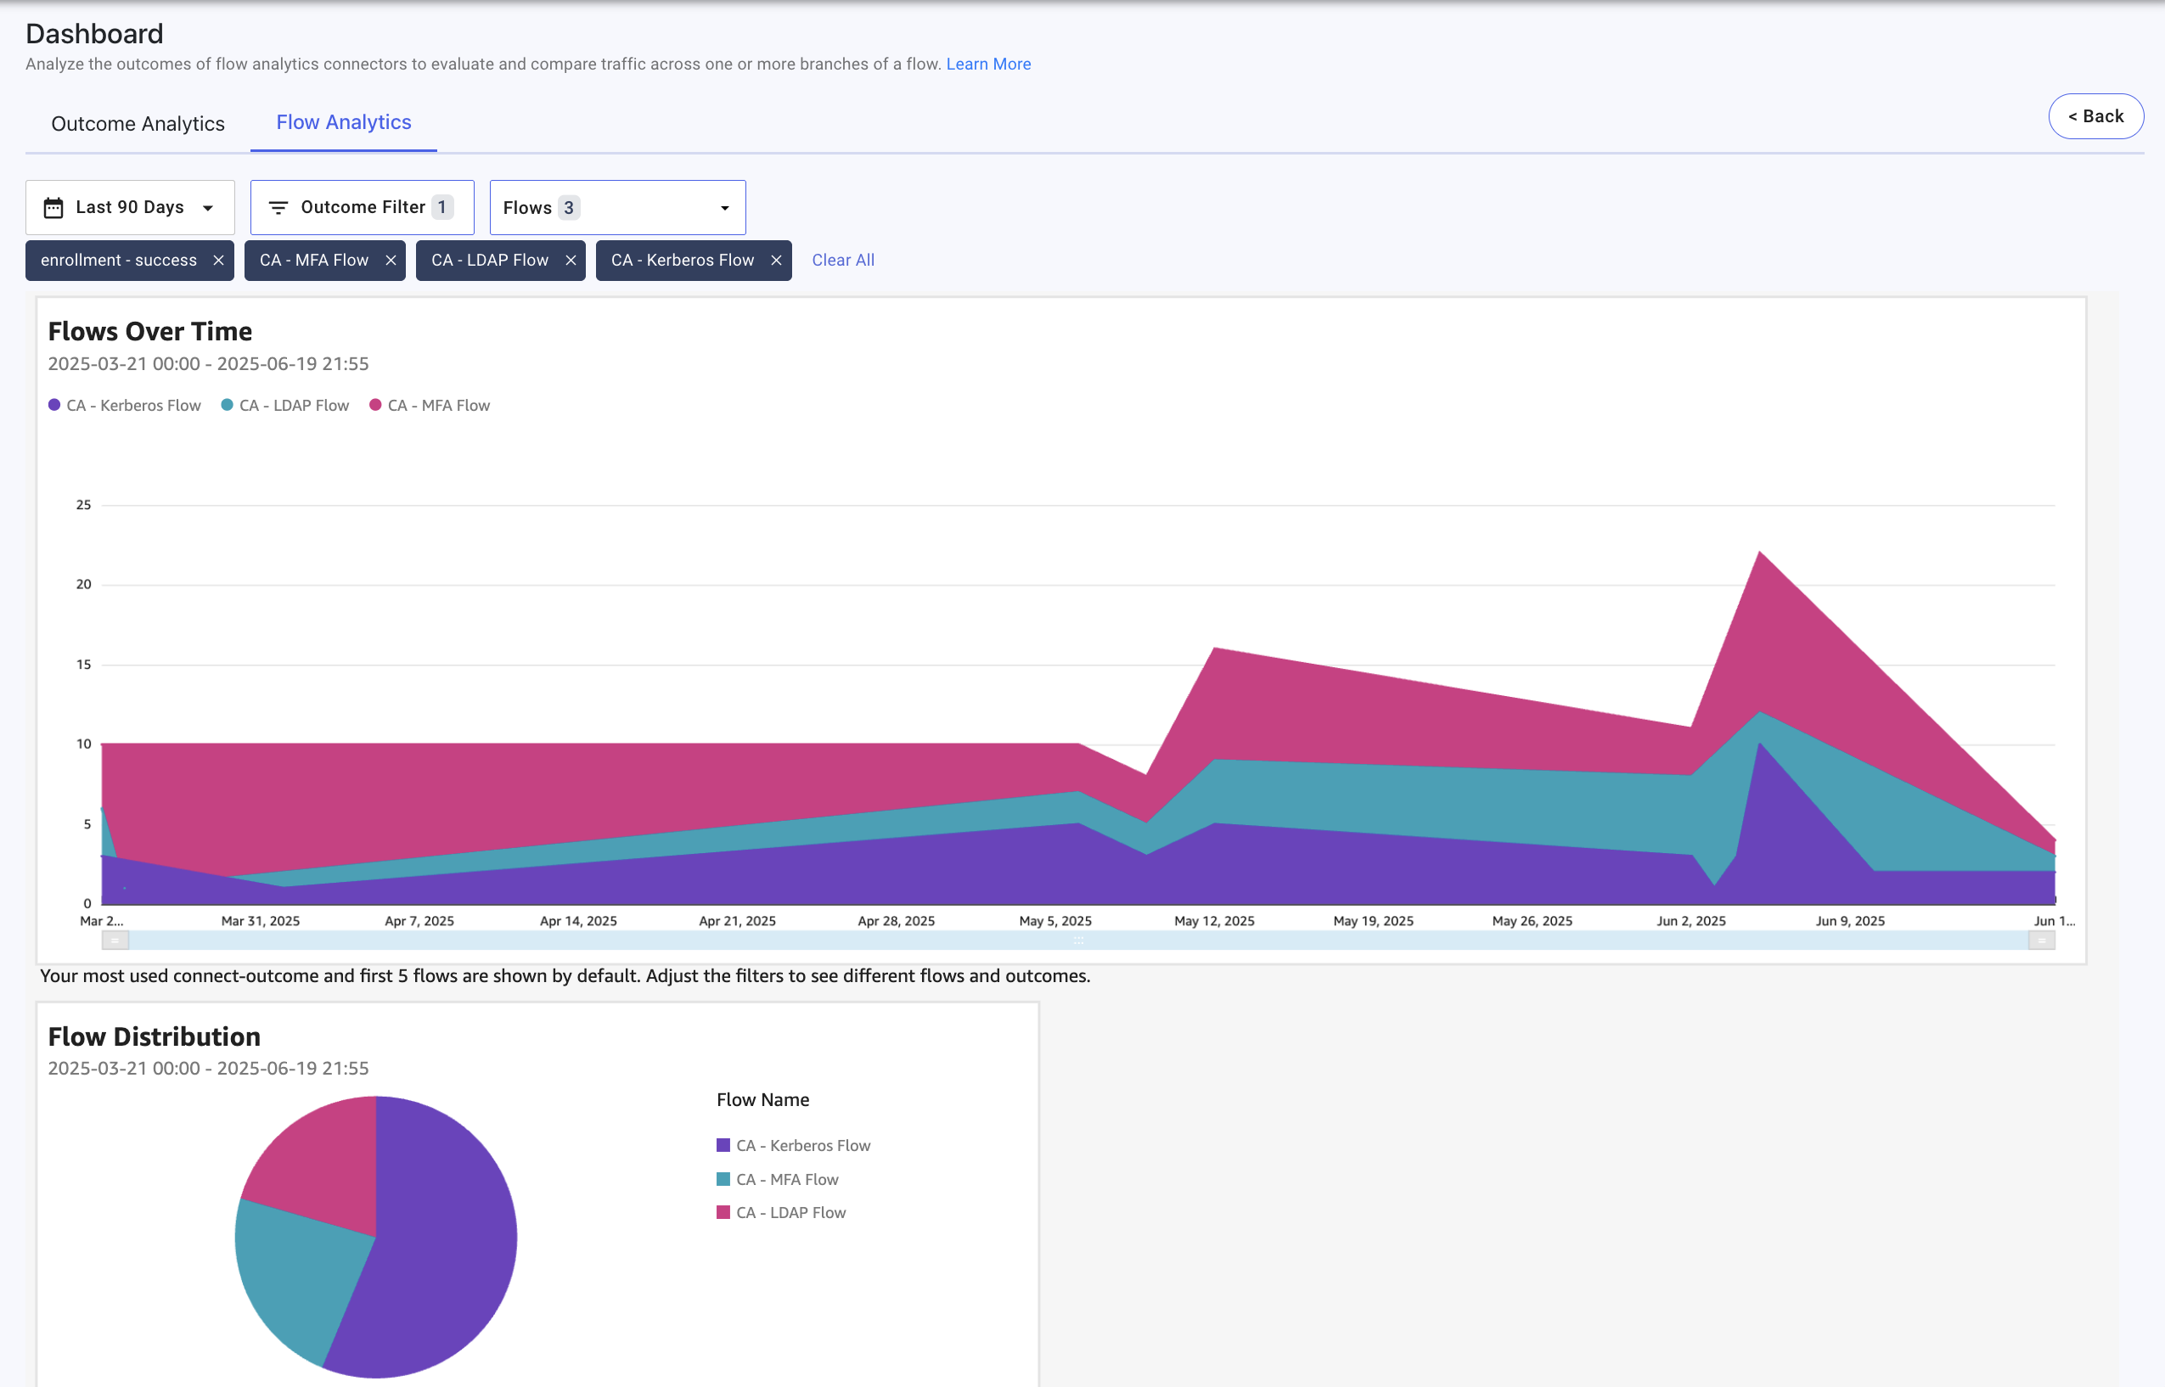Click the Back button

pos(2095,117)
